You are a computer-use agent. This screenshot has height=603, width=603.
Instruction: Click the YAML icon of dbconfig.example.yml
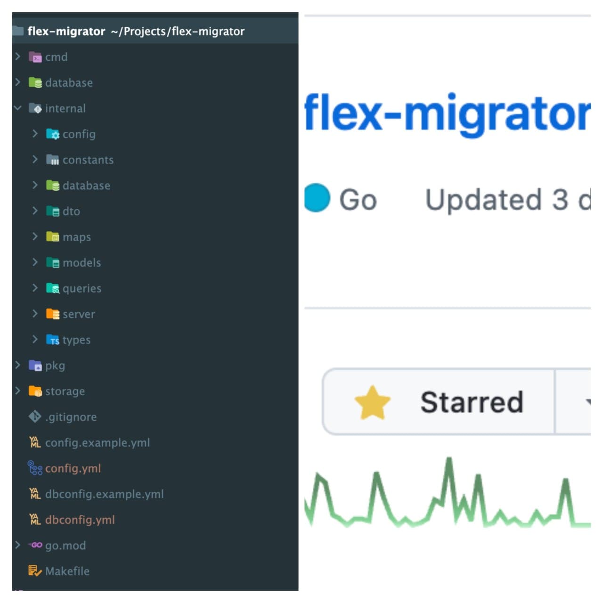(x=35, y=494)
